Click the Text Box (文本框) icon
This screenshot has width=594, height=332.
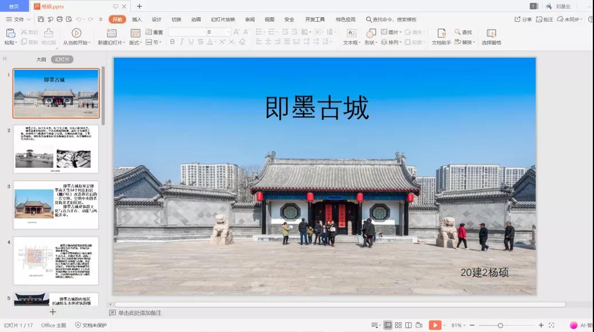(351, 33)
